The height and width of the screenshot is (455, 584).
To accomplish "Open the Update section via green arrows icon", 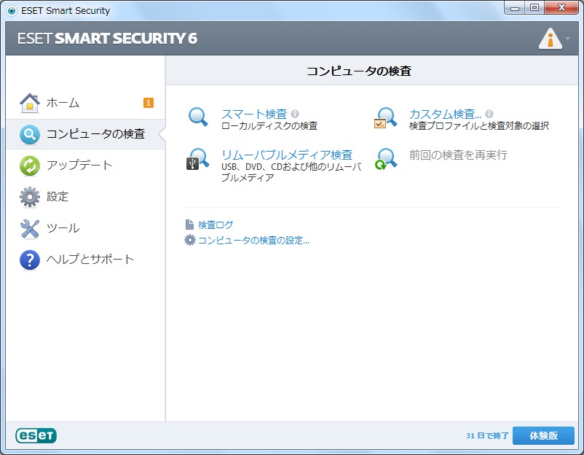I will [29, 166].
